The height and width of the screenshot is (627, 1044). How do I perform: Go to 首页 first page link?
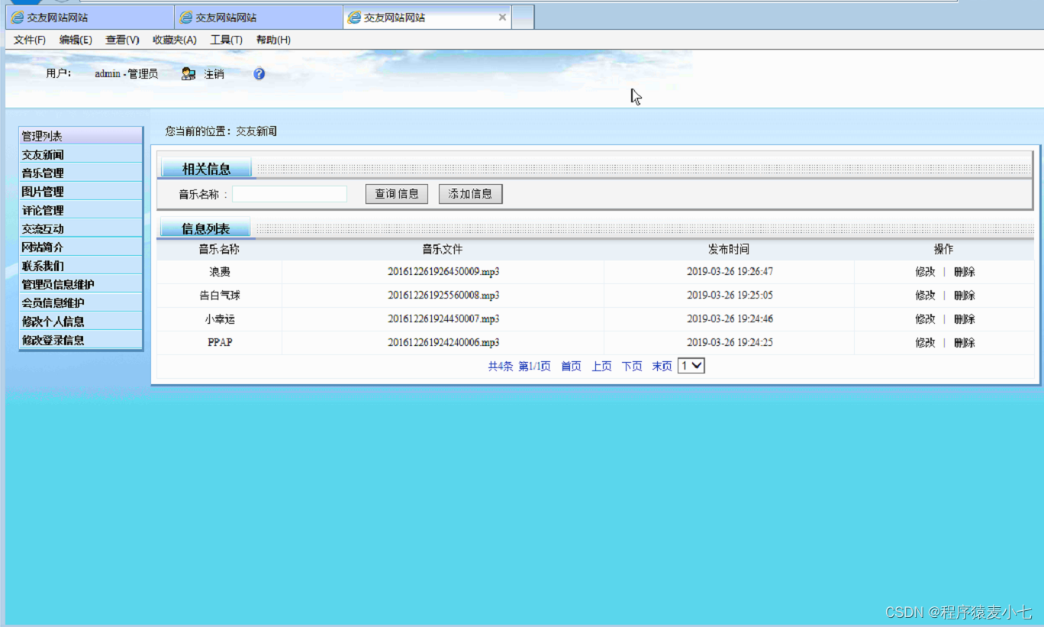[x=571, y=367]
